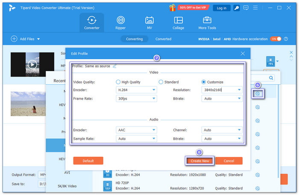Screen dimensions: 299x195
Task: Select Standard video quality option
Action: tap(161, 82)
